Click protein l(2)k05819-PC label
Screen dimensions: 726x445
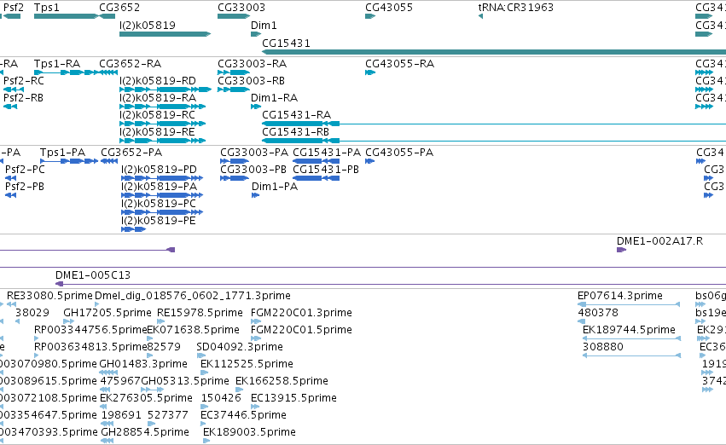point(159,204)
